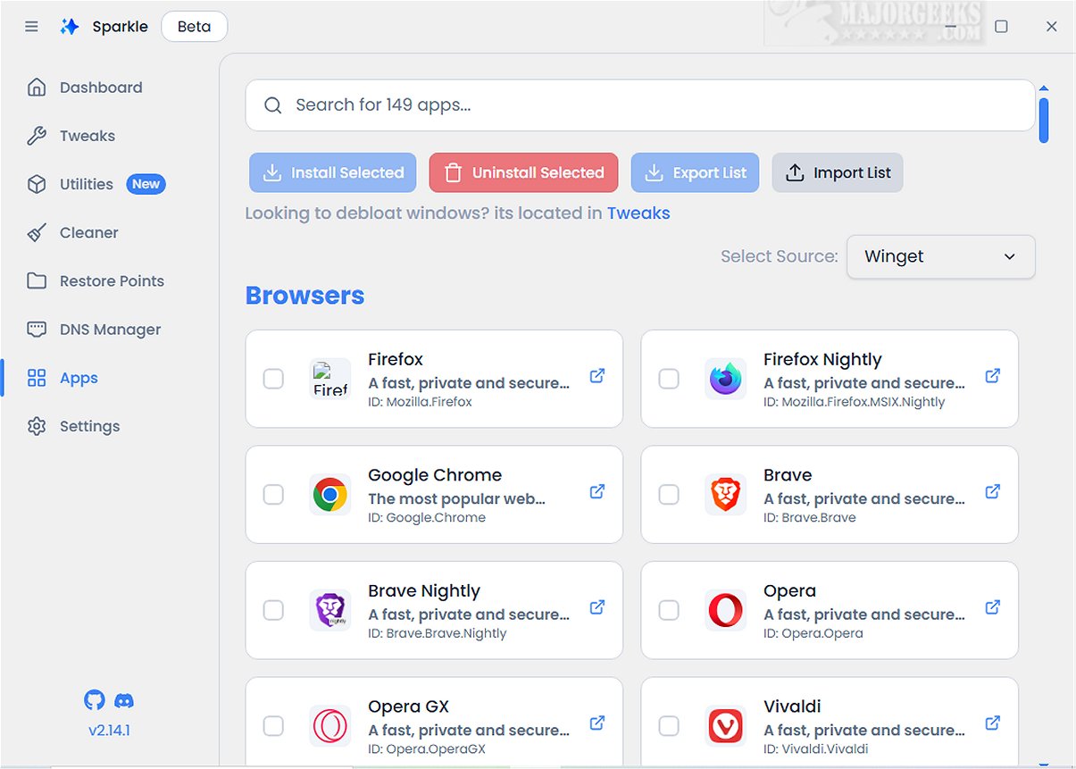This screenshot has height=769, width=1076.
Task: Check the Firefox checkbox
Action: [x=273, y=379]
